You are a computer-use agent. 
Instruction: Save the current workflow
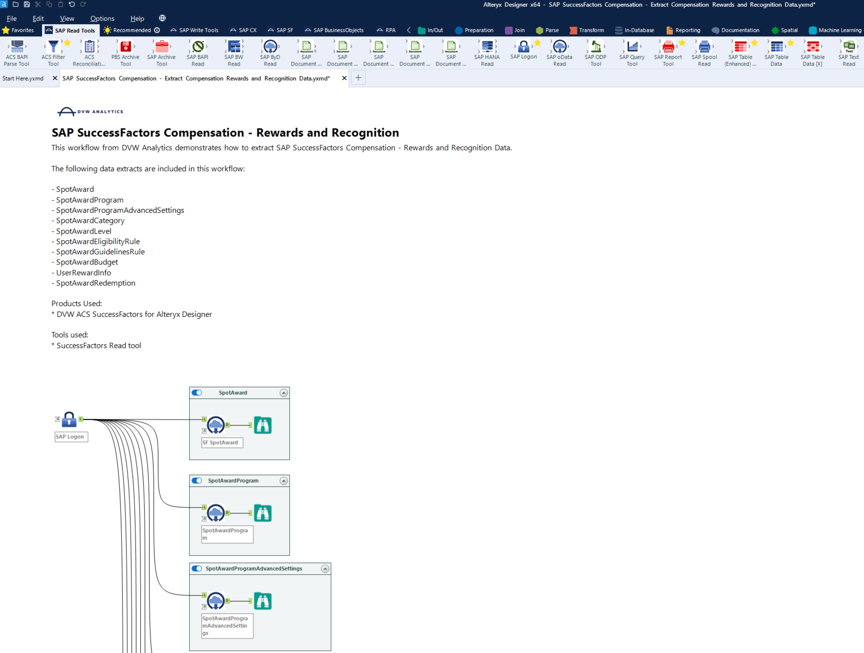tap(26, 4)
